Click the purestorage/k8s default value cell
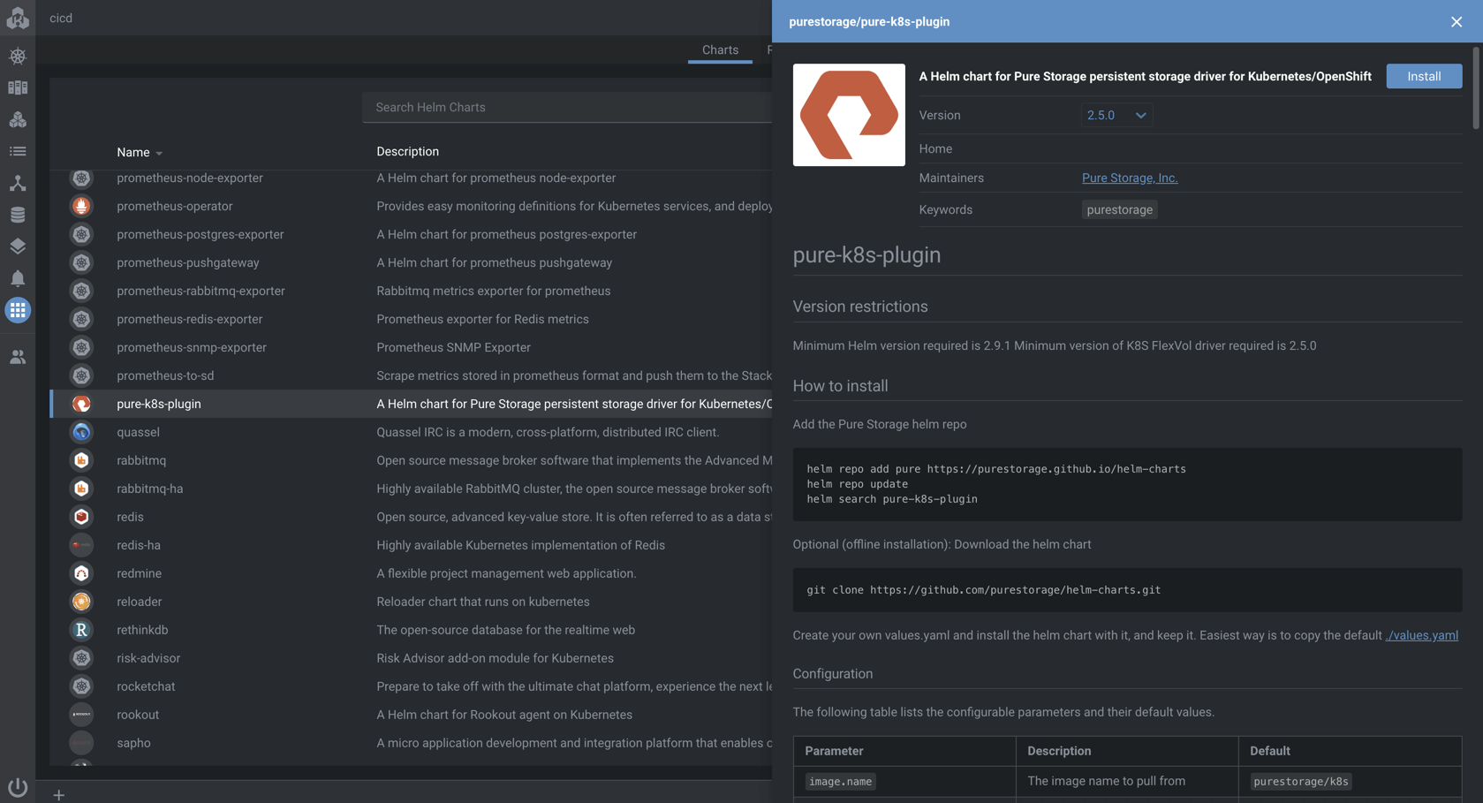1483x803 pixels. click(1350, 781)
